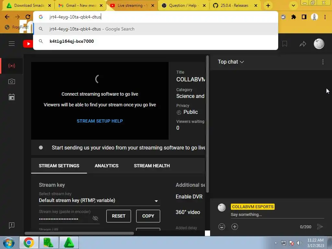
Task: Click the bookmark icon in YouTube header
Action: click(x=285, y=44)
